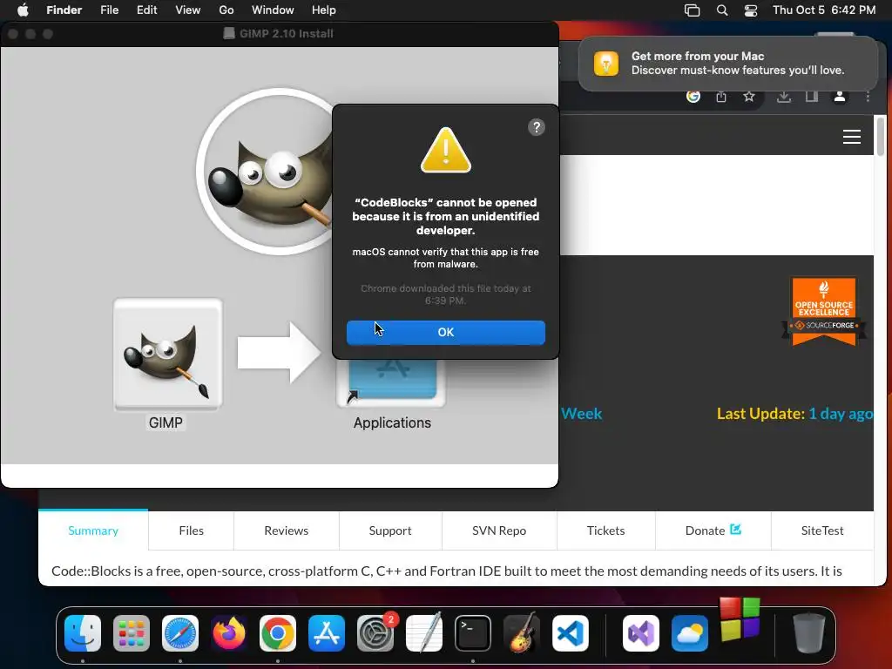Open the Tickets tab
Screen dimensions: 892x669
coord(606,530)
